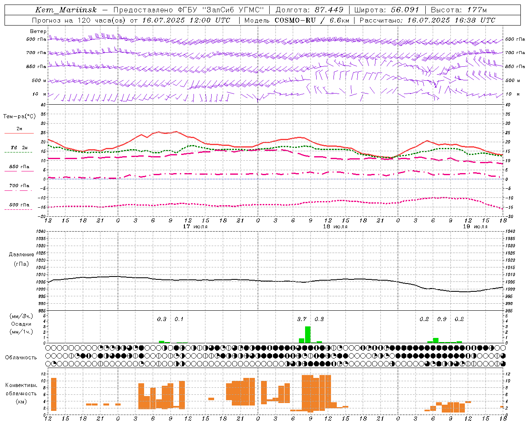527x422 pixels.
Task: Click the provider text ФГБУ "ЗапСиб УГМС"
Action: click(221, 10)
